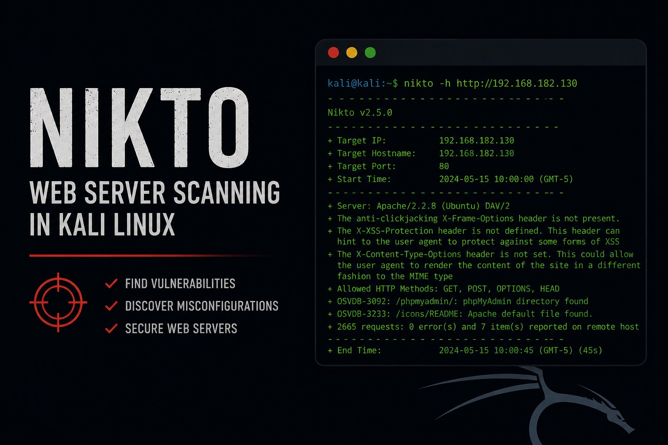668x445 pixels.
Task: Click the Target Port value 80
Action: pos(444,166)
